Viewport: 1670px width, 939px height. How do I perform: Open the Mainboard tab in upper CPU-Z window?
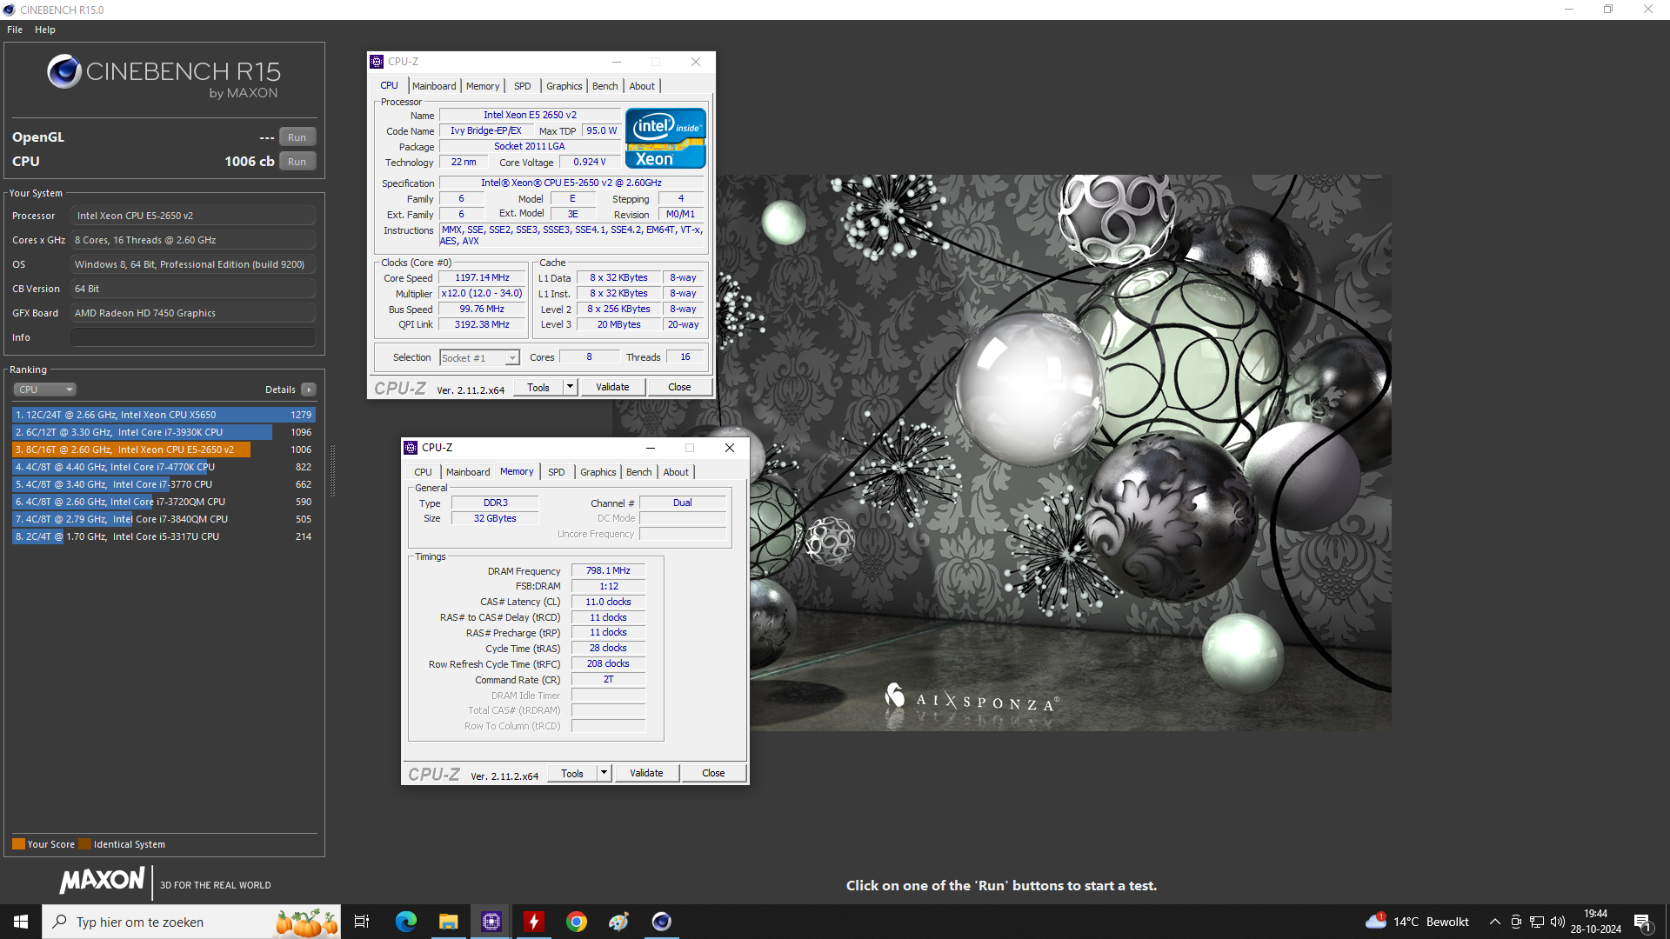tap(434, 86)
